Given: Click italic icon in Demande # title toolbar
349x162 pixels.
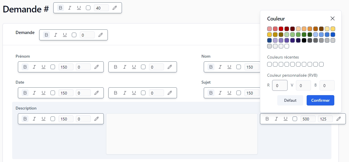Looking at the screenshot, I should coord(70,8).
